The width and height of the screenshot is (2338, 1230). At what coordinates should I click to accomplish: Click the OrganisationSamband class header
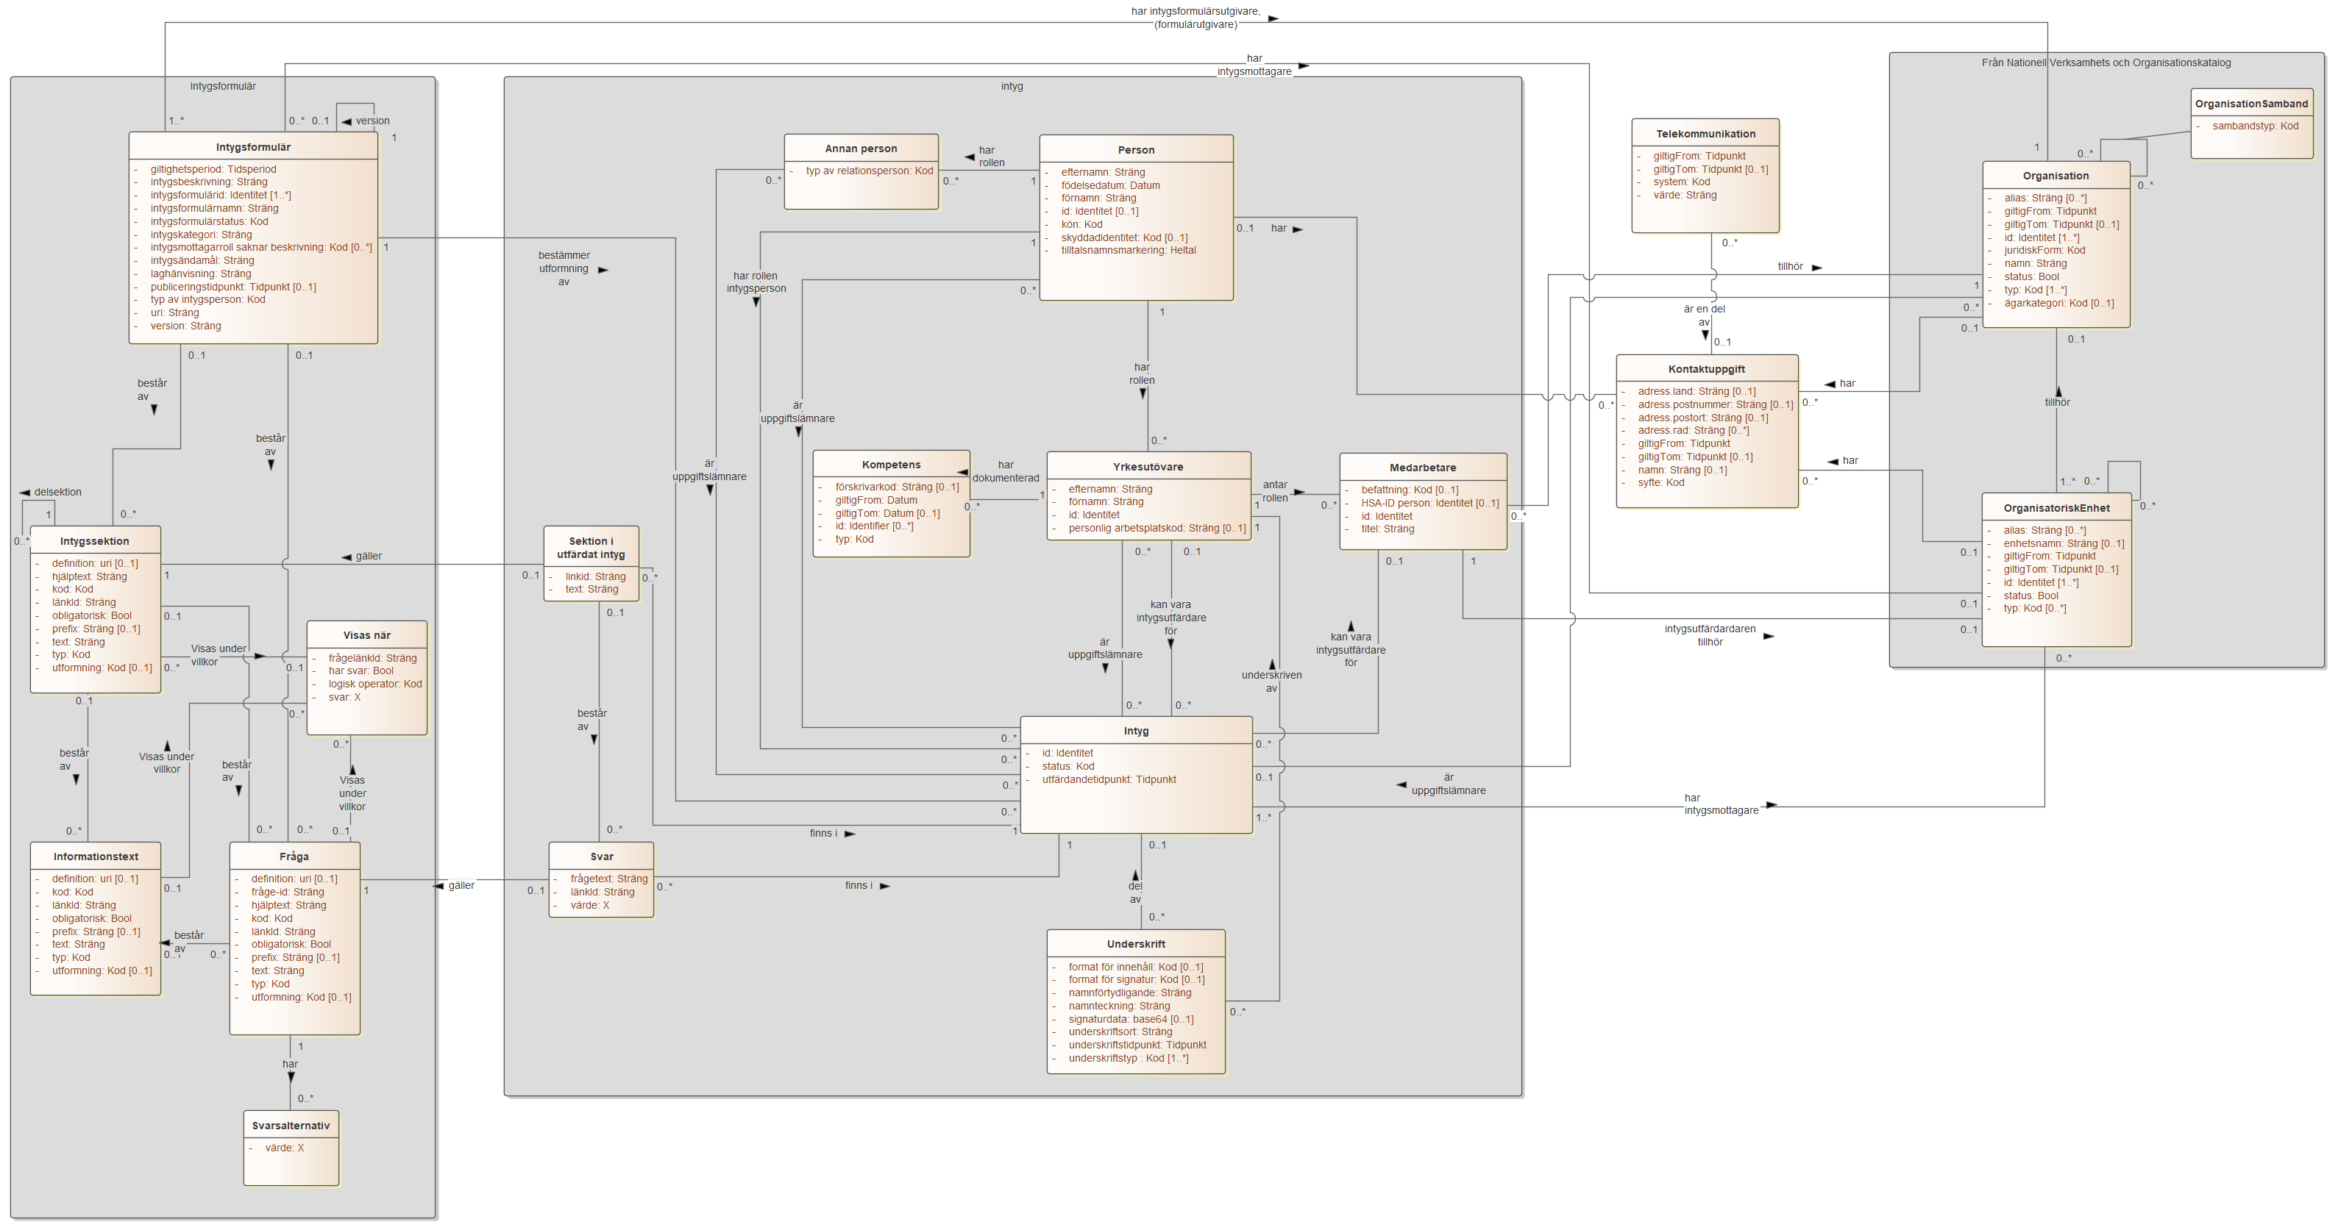pyautogui.click(x=2251, y=104)
